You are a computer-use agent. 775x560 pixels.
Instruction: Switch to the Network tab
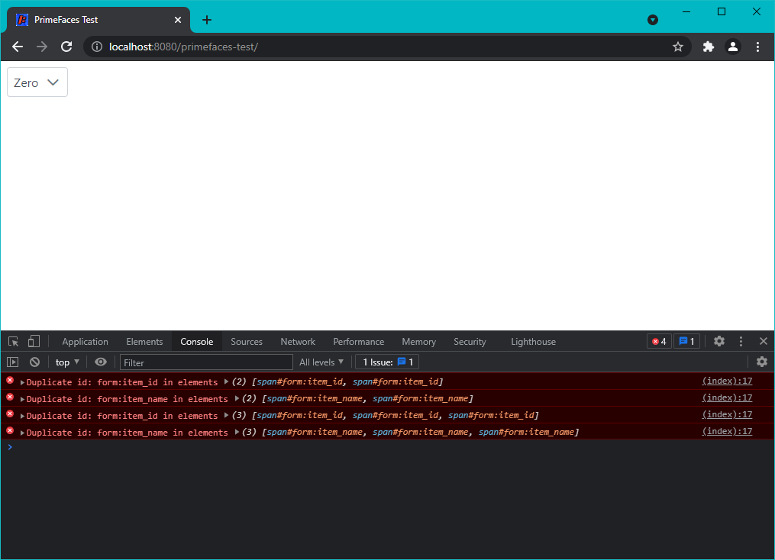tap(297, 341)
